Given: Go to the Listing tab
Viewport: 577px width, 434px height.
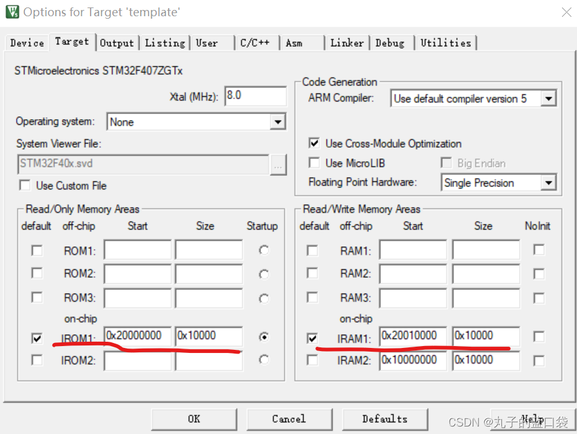Looking at the screenshot, I should (165, 43).
